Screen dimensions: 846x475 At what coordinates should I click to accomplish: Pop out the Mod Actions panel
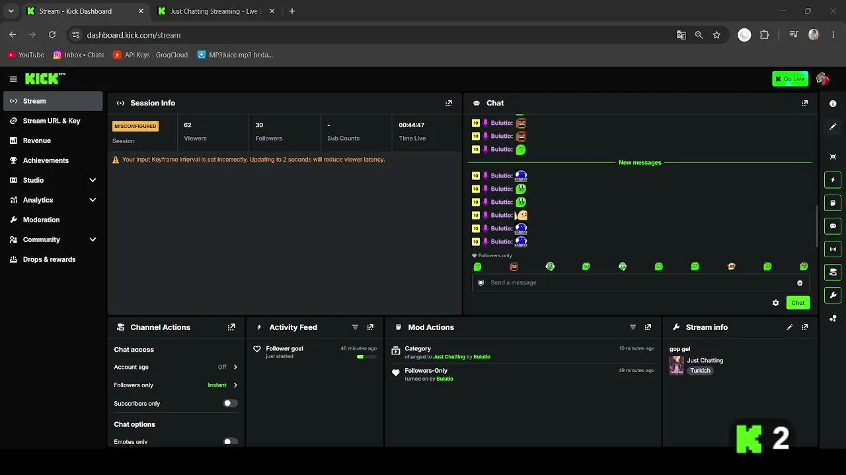tap(648, 327)
